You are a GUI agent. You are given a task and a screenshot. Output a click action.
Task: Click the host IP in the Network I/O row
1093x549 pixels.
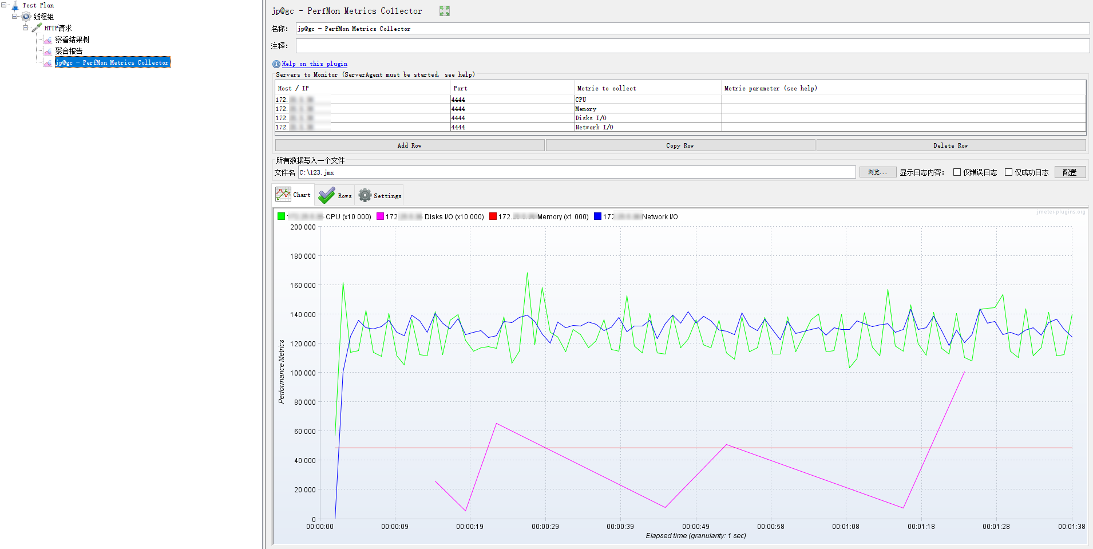click(363, 127)
